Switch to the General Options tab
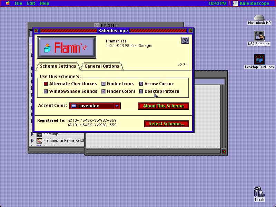 click(x=102, y=66)
